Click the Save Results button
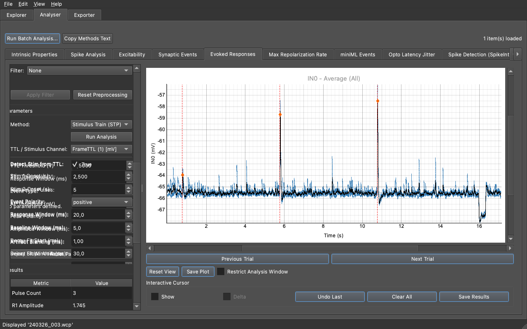Viewport: 527px width, 329px height. 474,297
